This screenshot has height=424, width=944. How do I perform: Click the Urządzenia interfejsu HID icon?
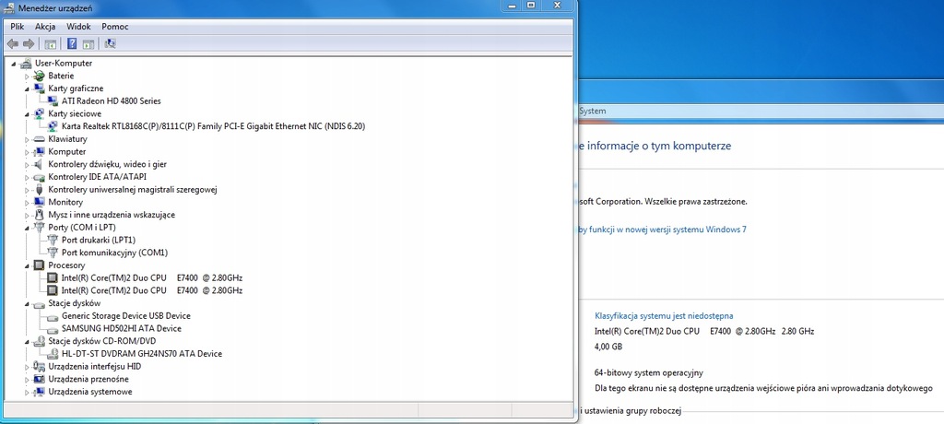(x=39, y=367)
